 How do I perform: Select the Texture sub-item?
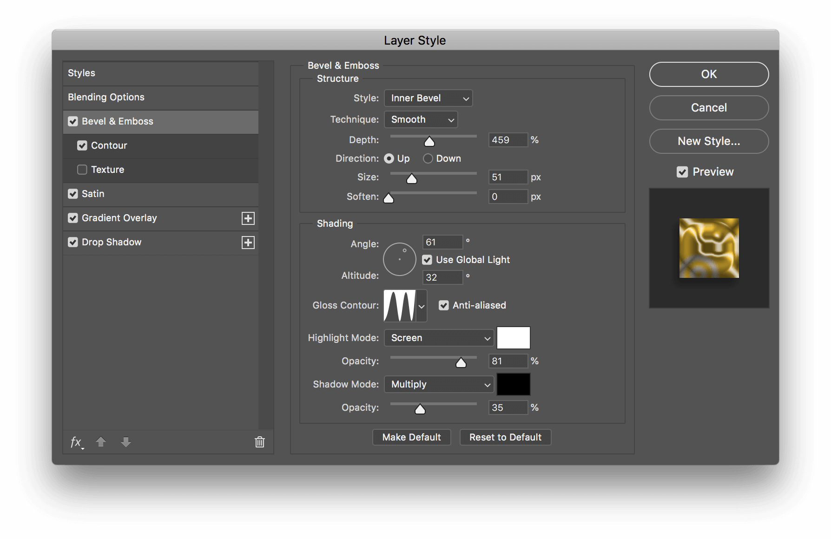107,170
